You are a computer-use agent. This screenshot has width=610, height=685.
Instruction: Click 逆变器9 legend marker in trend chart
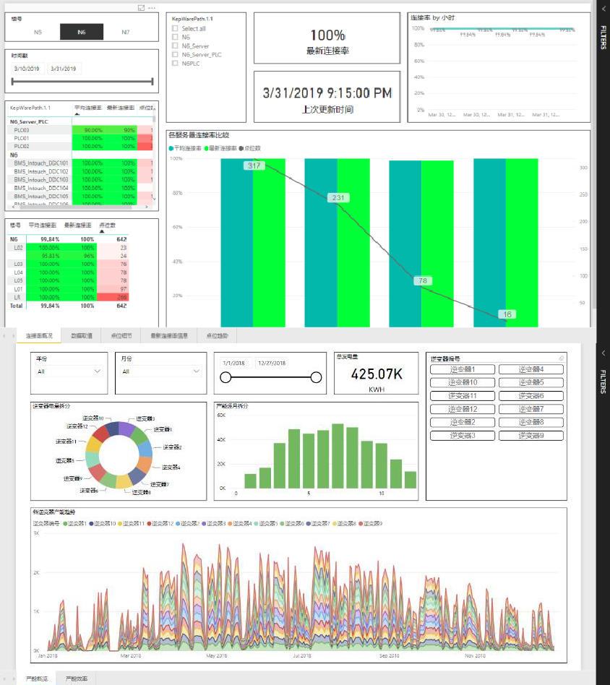[x=361, y=523]
